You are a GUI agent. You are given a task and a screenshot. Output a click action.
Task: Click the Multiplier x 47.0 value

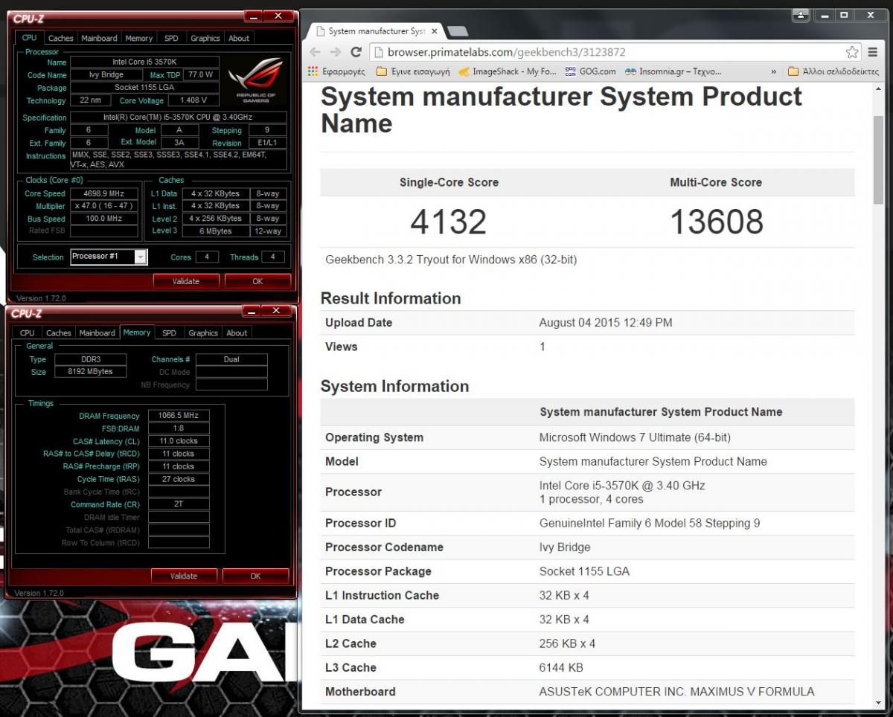tap(104, 206)
